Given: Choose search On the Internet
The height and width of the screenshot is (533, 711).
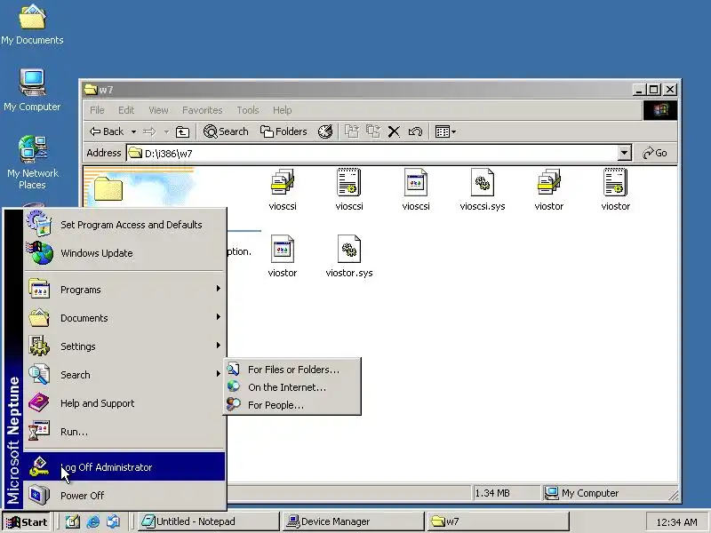Looking at the screenshot, I should pyautogui.click(x=292, y=387).
